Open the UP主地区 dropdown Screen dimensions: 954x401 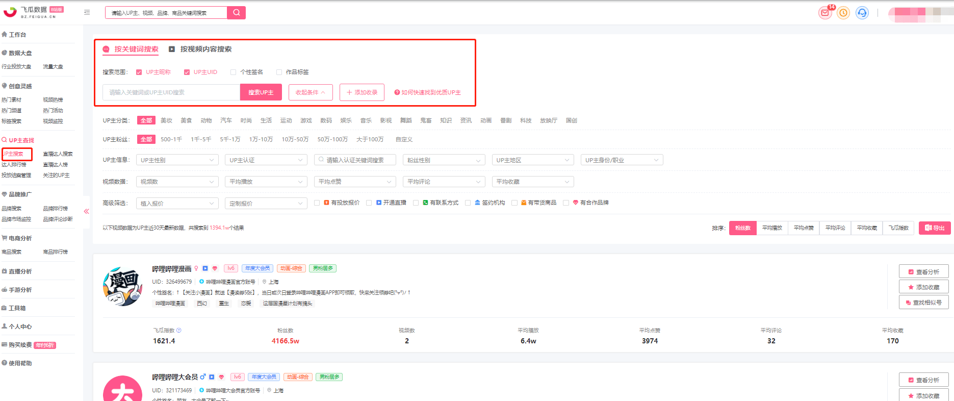pos(533,160)
